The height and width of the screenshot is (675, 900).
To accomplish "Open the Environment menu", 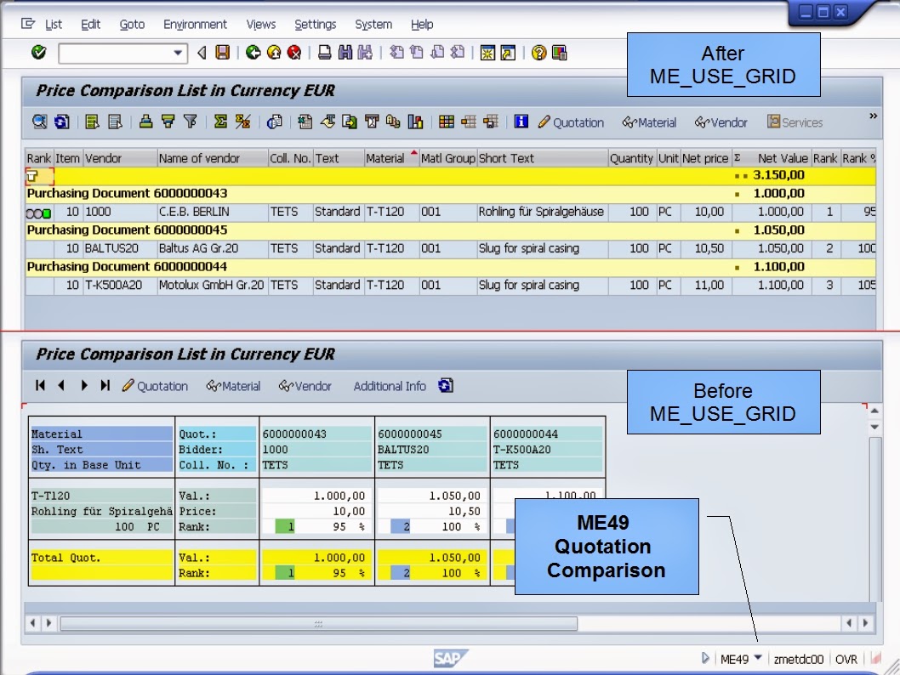I will coord(195,25).
